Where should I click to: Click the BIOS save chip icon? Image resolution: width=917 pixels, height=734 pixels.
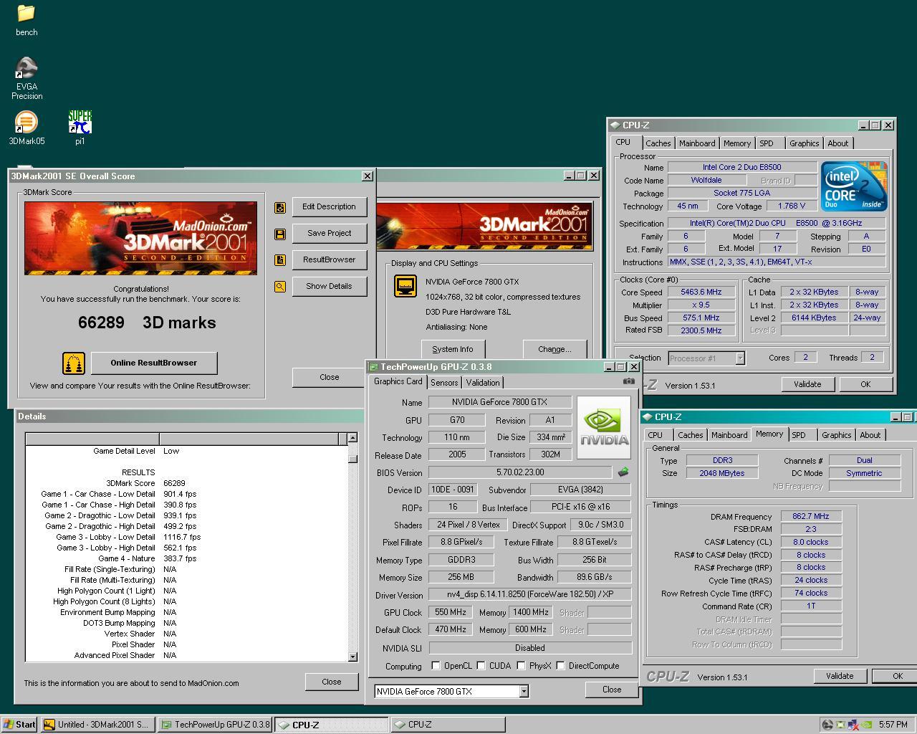click(623, 472)
